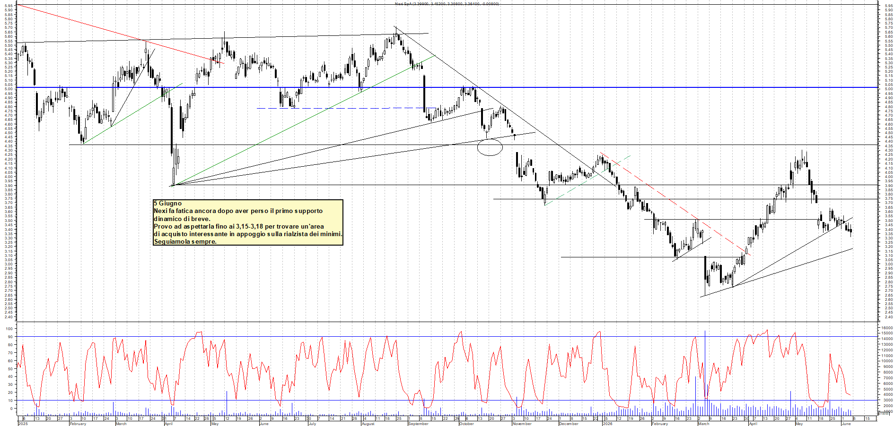
Task: Click the "August" month label on the time axis
Action: point(368,424)
